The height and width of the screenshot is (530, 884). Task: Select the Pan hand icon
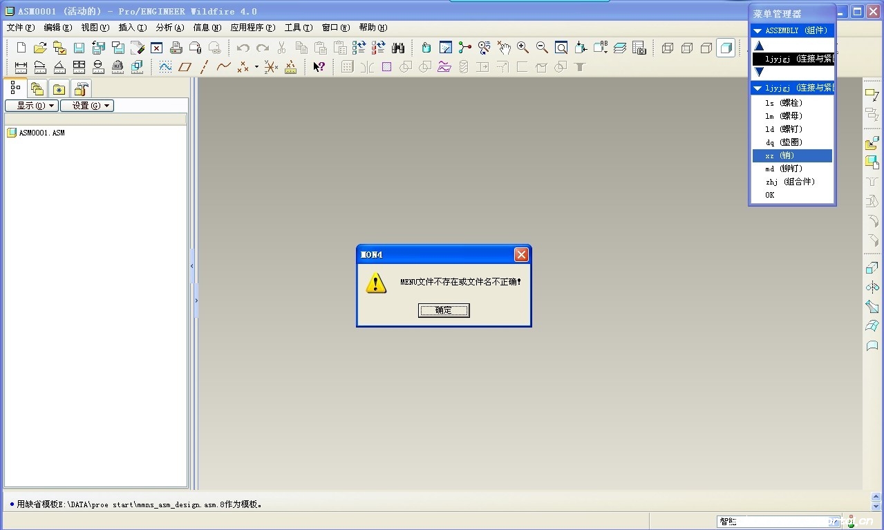pos(504,48)
